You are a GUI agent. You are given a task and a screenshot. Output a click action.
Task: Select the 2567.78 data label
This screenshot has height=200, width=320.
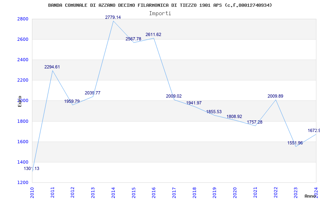(133, 39)
